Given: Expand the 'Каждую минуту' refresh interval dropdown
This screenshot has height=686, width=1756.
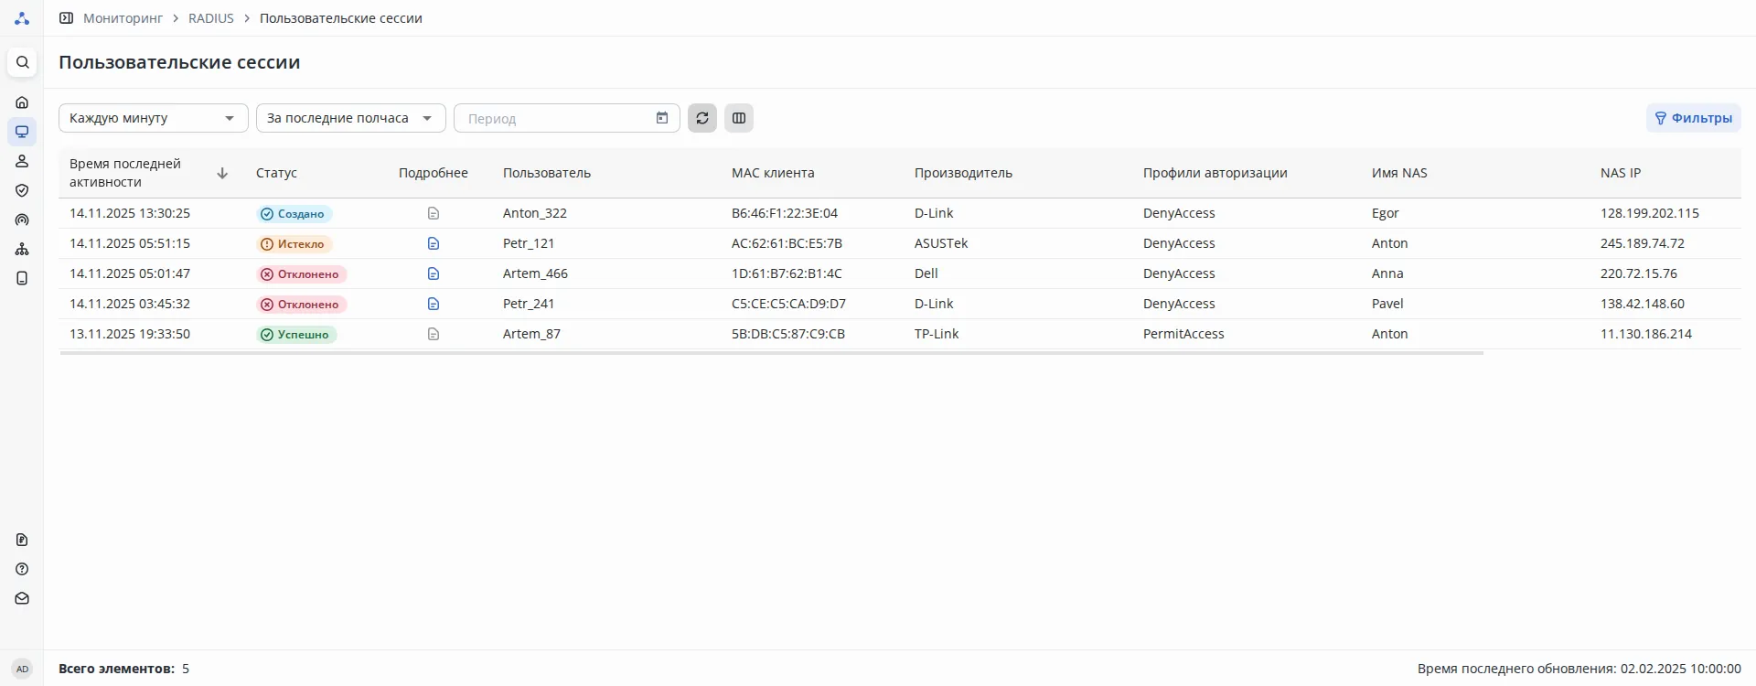Looking at the screenshot, I should click(154, 118).
